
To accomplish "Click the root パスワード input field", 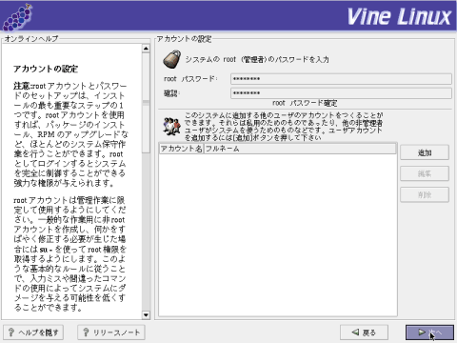I will coord(341,79).
